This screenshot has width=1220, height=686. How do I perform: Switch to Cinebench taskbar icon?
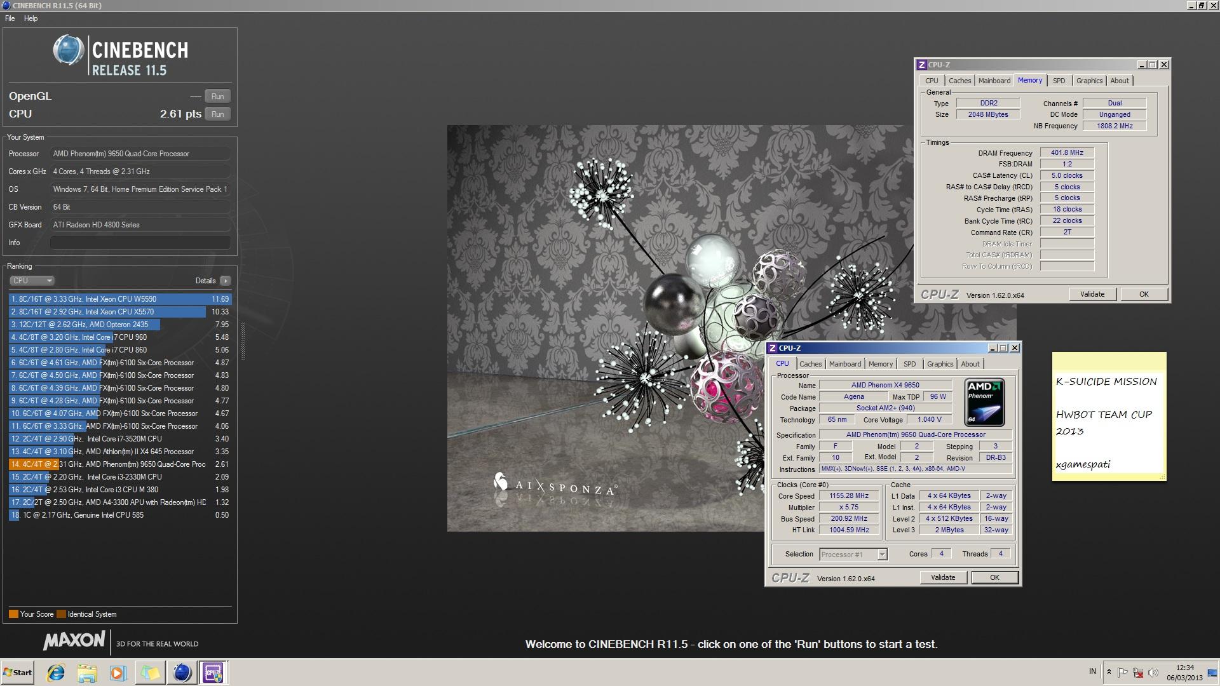182,673
